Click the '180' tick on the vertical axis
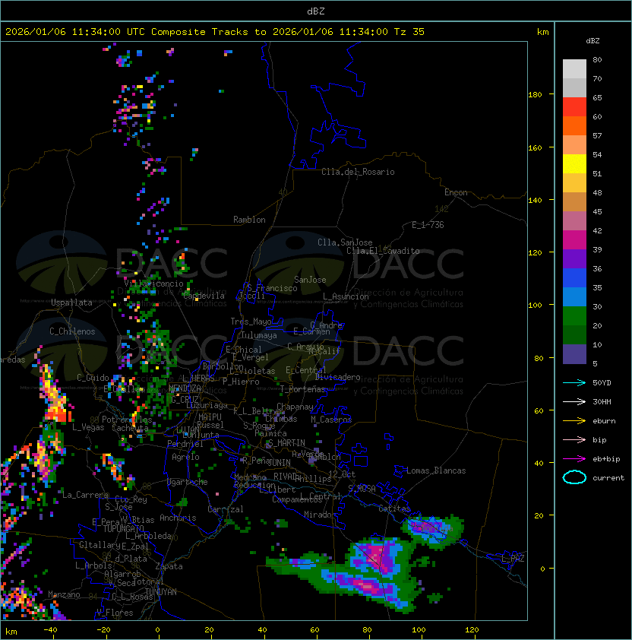Screen dimensions: 632x640 [x=535, y=94]
